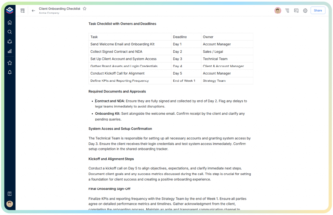The width and height of the screenshot is (333, 215).
Task: Click the Day 3 deadline cell
Action: pos(186,59)
